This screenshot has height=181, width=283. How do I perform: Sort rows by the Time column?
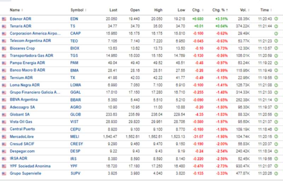[x=265, y=10]
